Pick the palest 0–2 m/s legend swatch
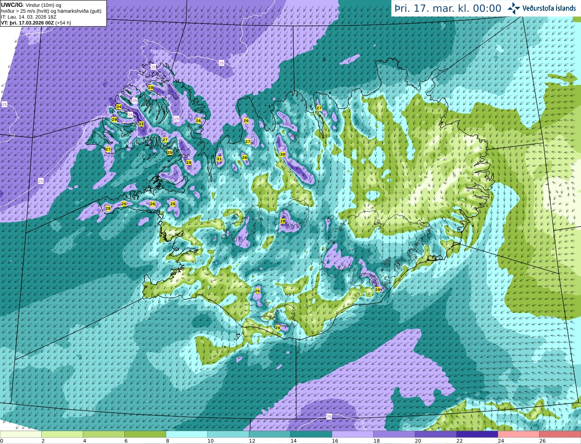 (x=21, y=434)
